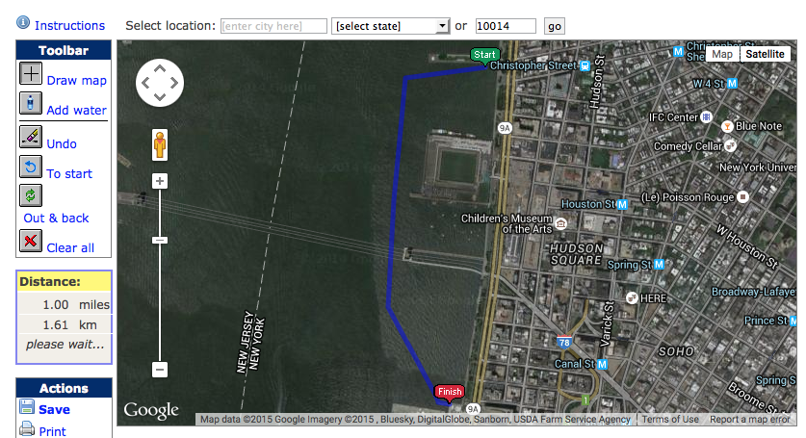Image resolution: width=806 pixels, height=438 pixels.
Task: Click the To start arrow icon
Action: (31, 167)
